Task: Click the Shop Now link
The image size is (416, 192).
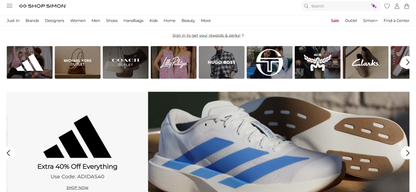Action: click(x=77, y=188)
